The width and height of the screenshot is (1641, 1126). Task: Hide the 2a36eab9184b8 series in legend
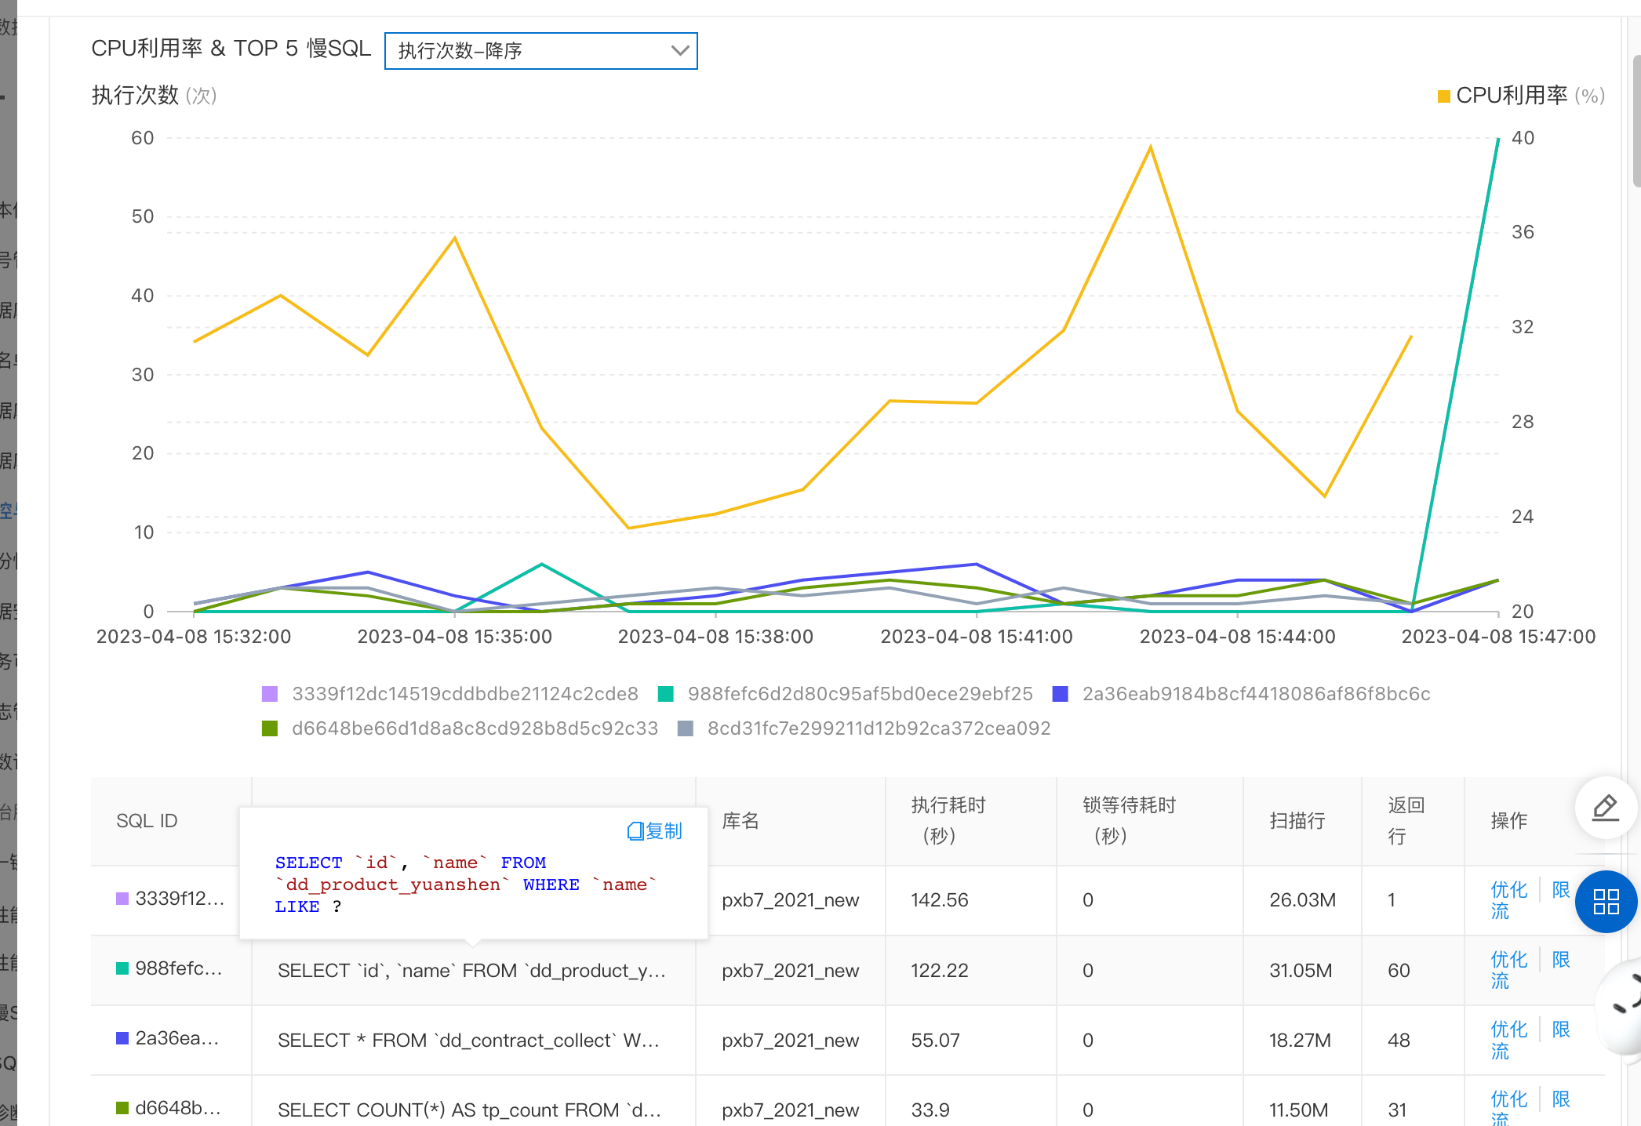point(1255,694)
